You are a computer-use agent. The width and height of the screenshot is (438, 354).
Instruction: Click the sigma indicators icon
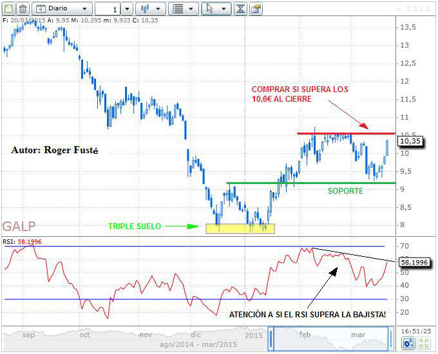pyautogui.click(x=240, y=9)
